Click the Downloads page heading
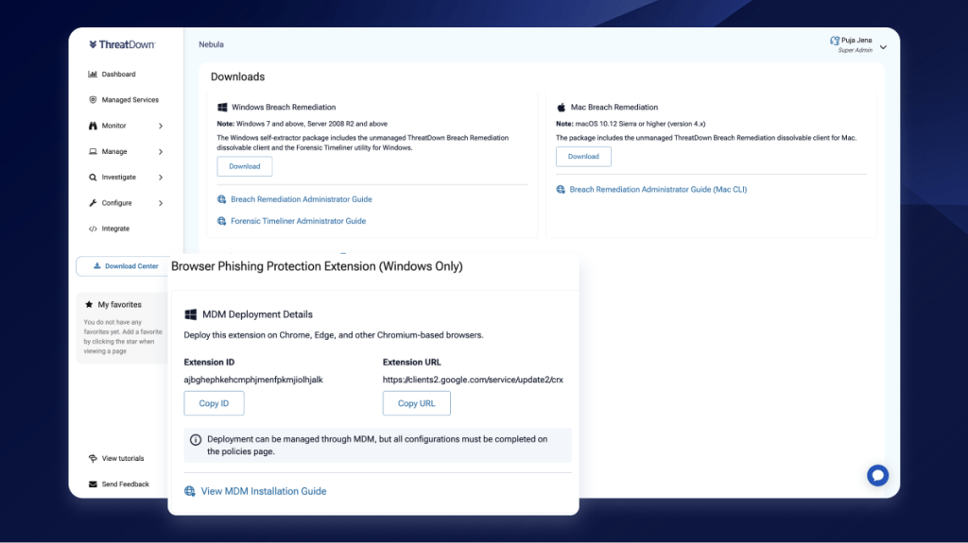The width and height of the screenshot is (968, 543). pyautogui.click(x=237, y=77)
